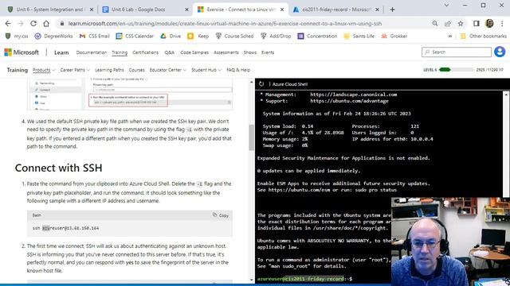This screenshot has width=510, height=286.
Task: Open the tab search chevron in title bar
Action: click(446, 6)
